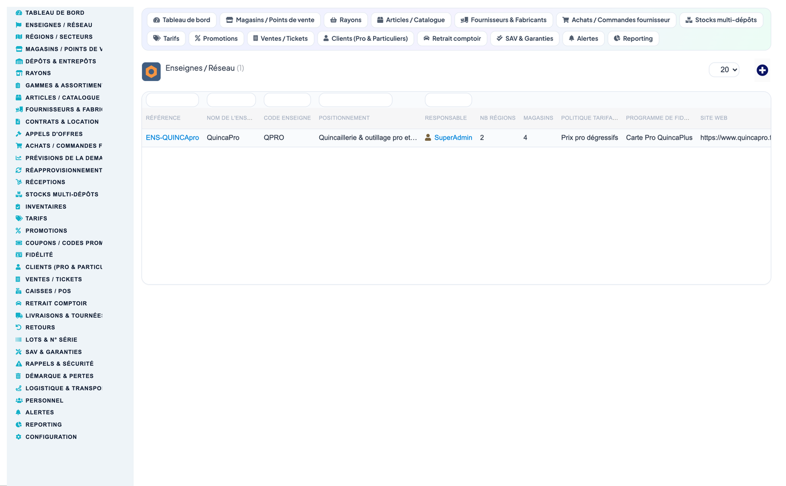Open Ventes / Tickets top tab
Screen dimensions: 786x486
click(281, 39)
